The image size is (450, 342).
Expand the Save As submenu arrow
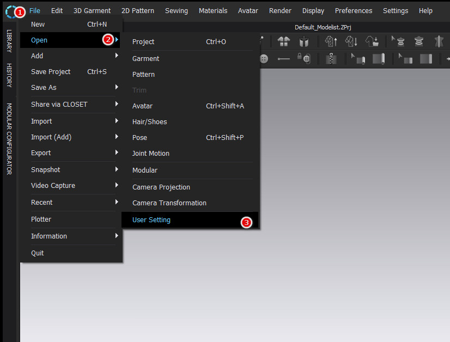[x=117, y=87]
